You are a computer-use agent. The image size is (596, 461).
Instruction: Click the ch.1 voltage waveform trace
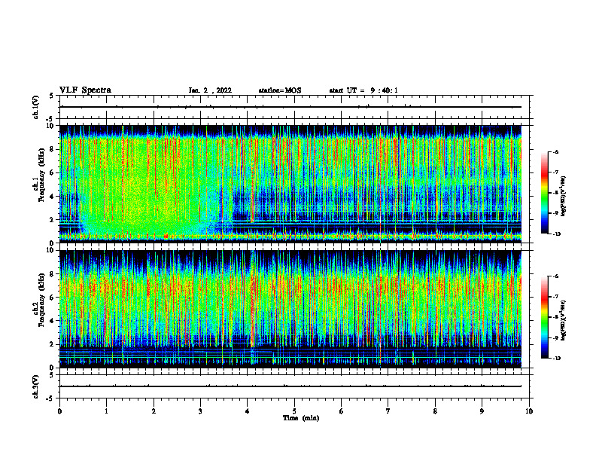point(290,107)
